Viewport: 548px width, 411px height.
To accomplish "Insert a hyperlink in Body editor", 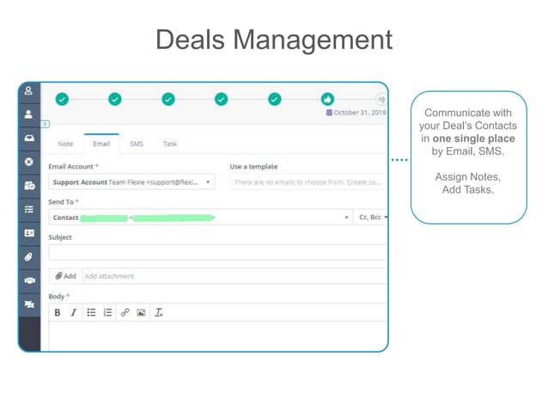I will (x=125, y=312).
